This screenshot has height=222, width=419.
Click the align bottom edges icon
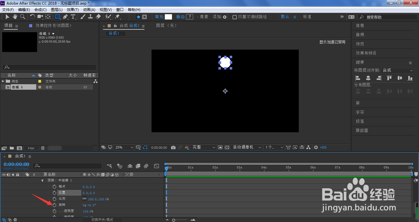pyautogui.click(x=410, y=78)
